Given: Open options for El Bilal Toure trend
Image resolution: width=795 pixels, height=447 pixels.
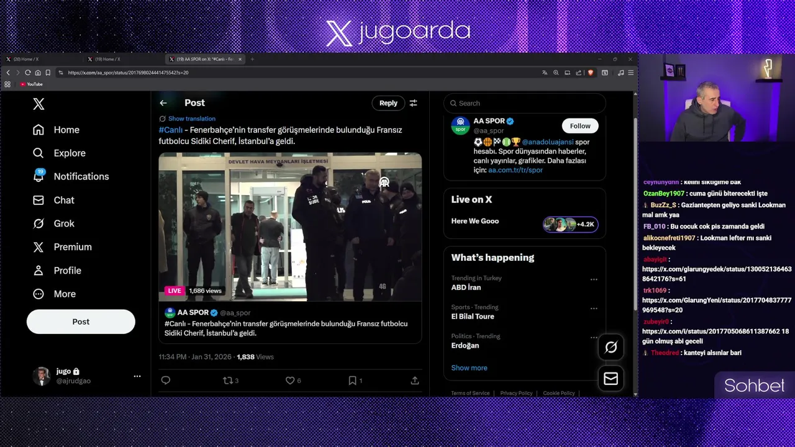Looking at the screenshot, I should (594, 309).
